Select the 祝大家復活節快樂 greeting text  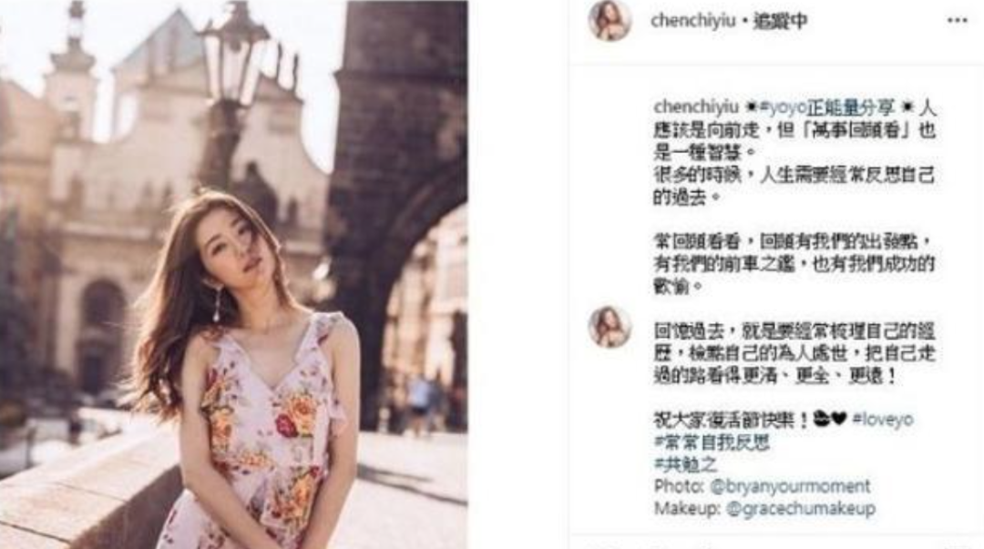click(731, 419)
